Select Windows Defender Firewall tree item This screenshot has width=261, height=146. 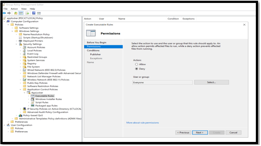click(54, 73)
